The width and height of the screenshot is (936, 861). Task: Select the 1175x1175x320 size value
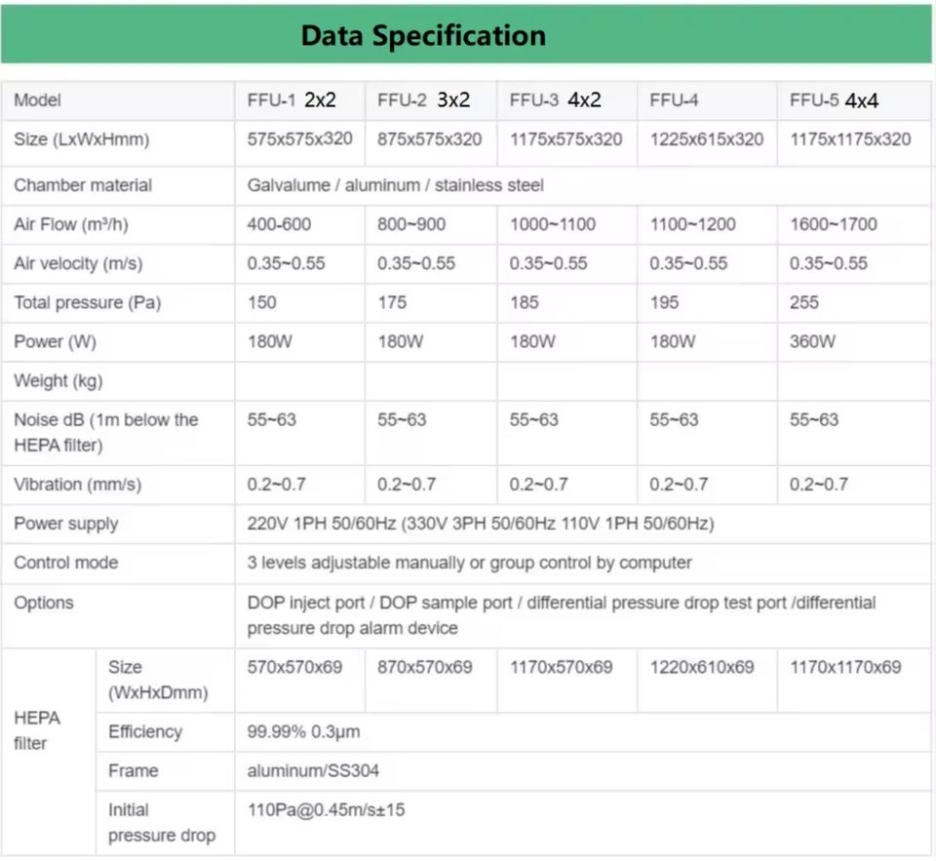[x=850, y=139]
